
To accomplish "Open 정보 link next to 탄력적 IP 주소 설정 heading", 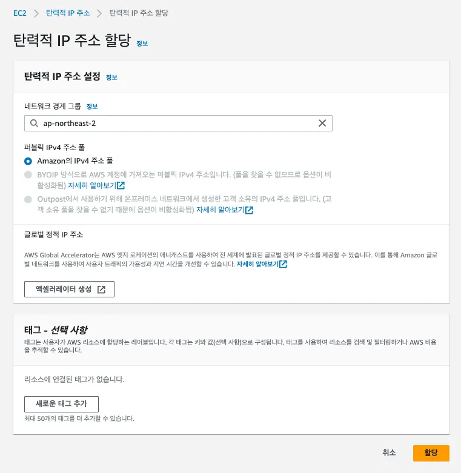I will (111, 78).
